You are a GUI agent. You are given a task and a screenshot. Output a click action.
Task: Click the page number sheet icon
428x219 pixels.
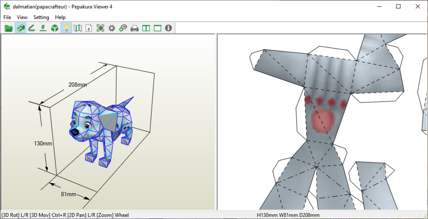89,28
